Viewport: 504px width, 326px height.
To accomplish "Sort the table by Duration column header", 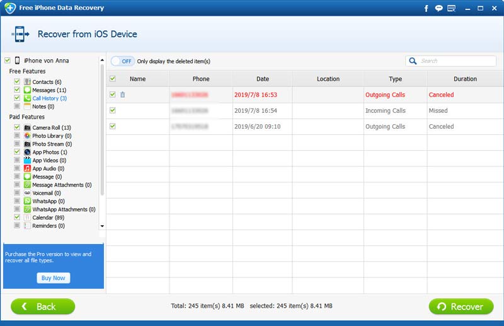I will [x=465, y=79].
